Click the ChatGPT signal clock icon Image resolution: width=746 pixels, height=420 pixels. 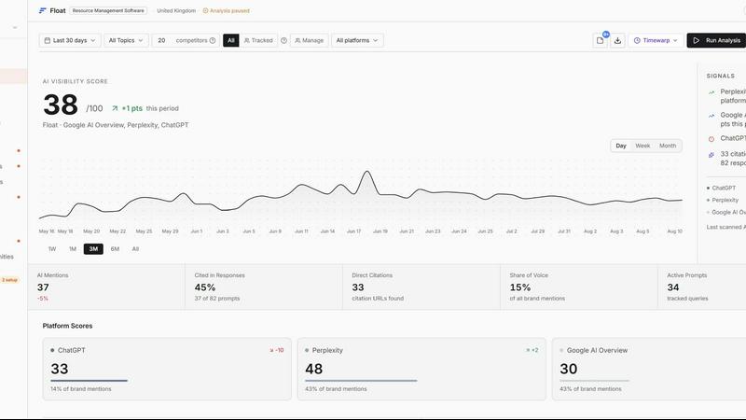coord(711,139)
